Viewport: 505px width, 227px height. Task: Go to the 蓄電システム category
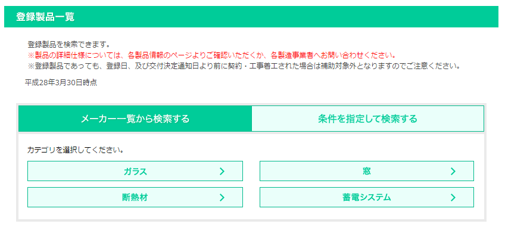(x=367, y=197)
